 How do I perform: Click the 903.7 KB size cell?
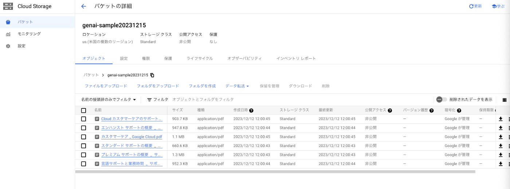[x=180, y=119]
